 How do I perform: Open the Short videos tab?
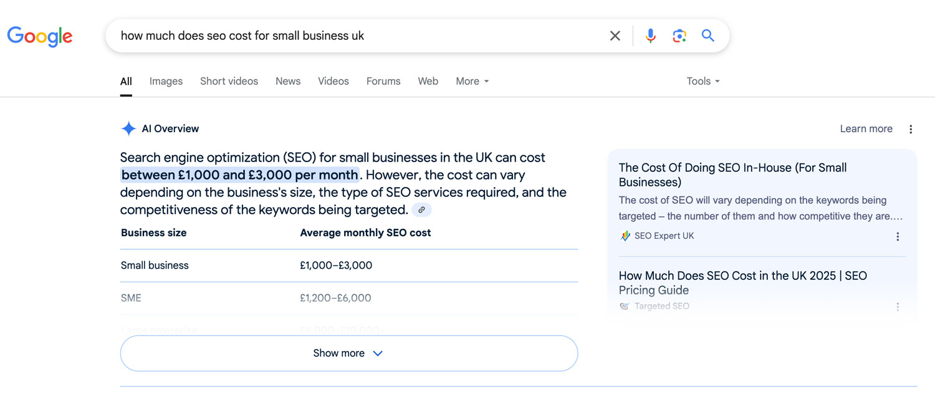229,81
